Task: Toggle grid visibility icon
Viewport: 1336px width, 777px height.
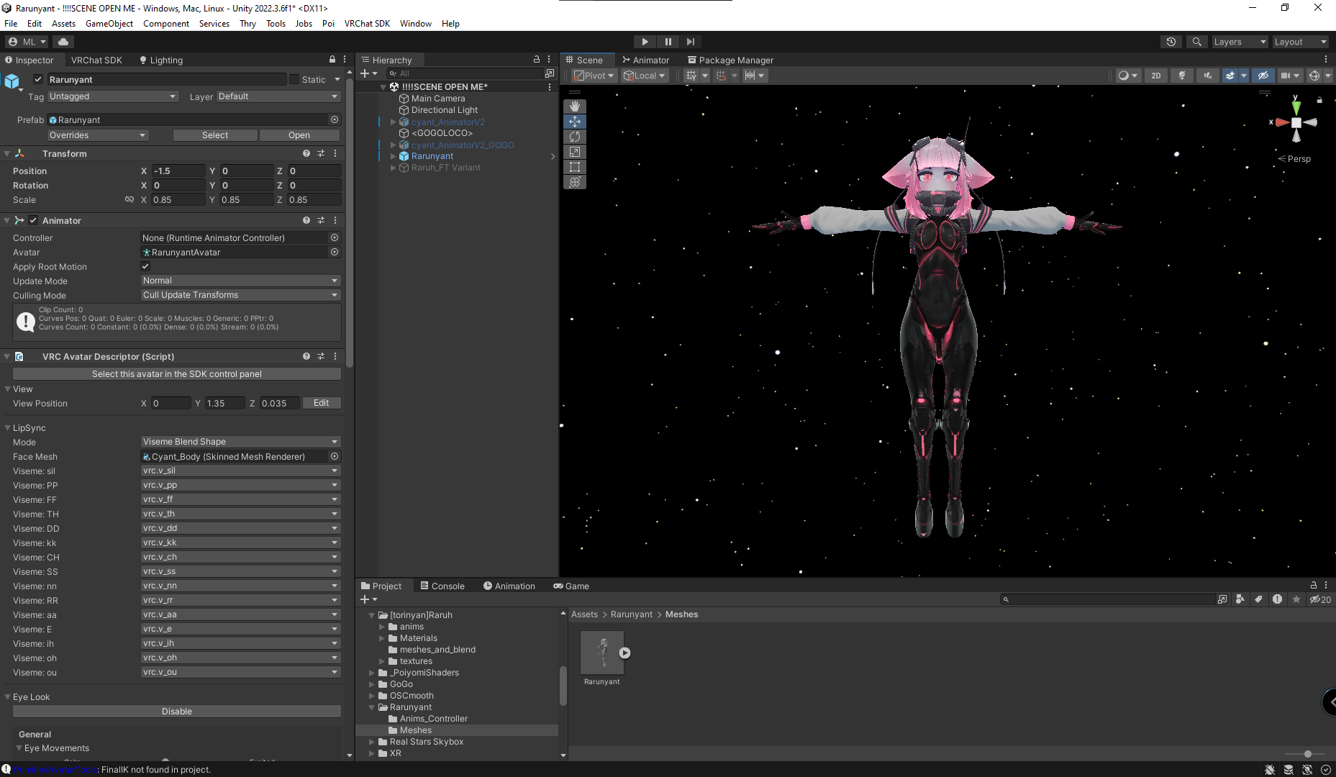Action: [691, 76]
